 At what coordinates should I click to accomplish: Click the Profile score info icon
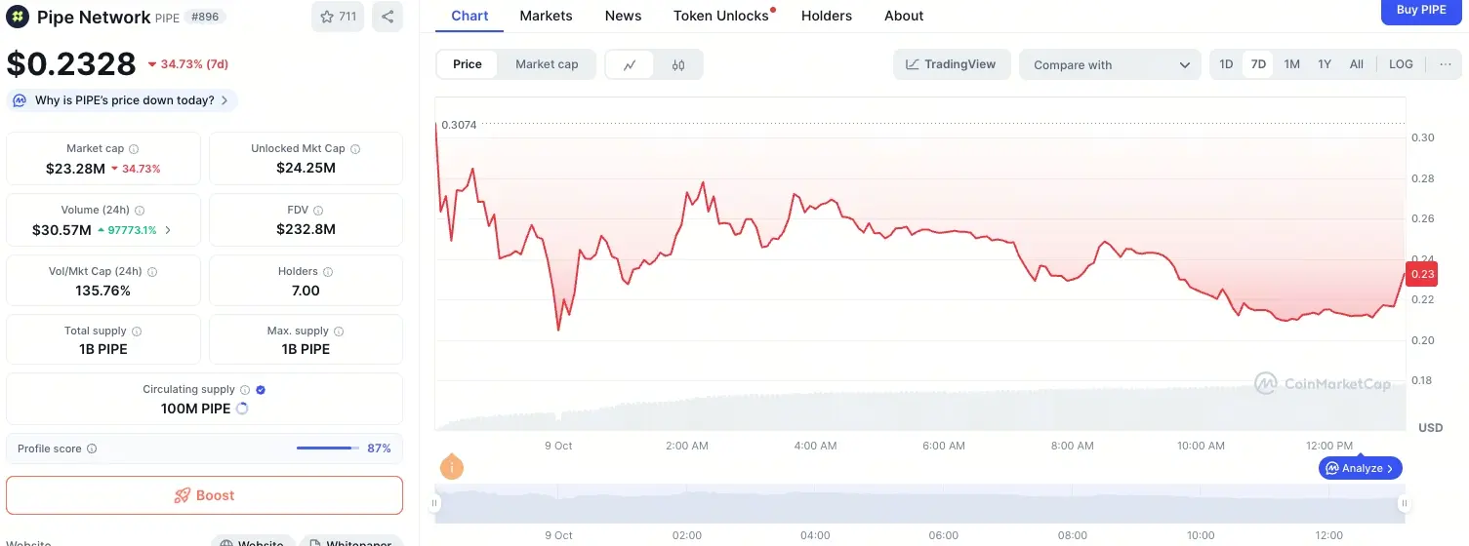point(92,449)
